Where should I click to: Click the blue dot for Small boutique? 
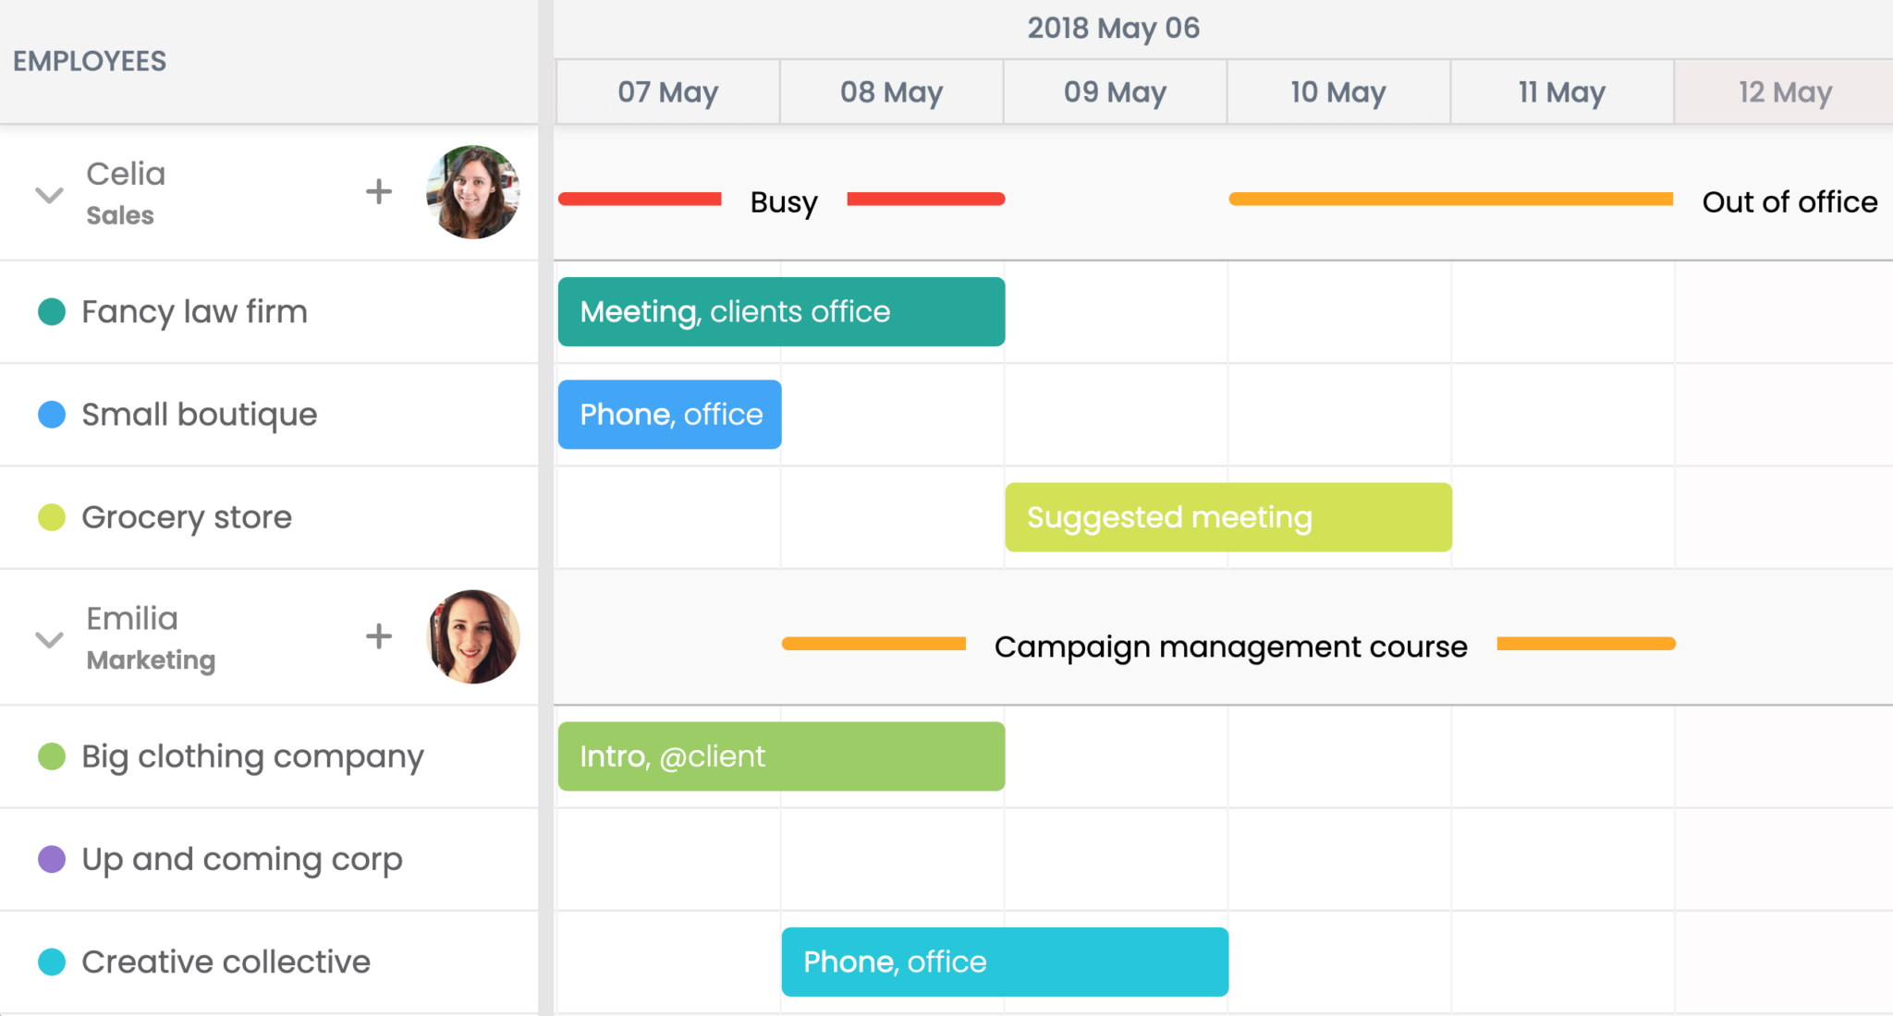52,415
